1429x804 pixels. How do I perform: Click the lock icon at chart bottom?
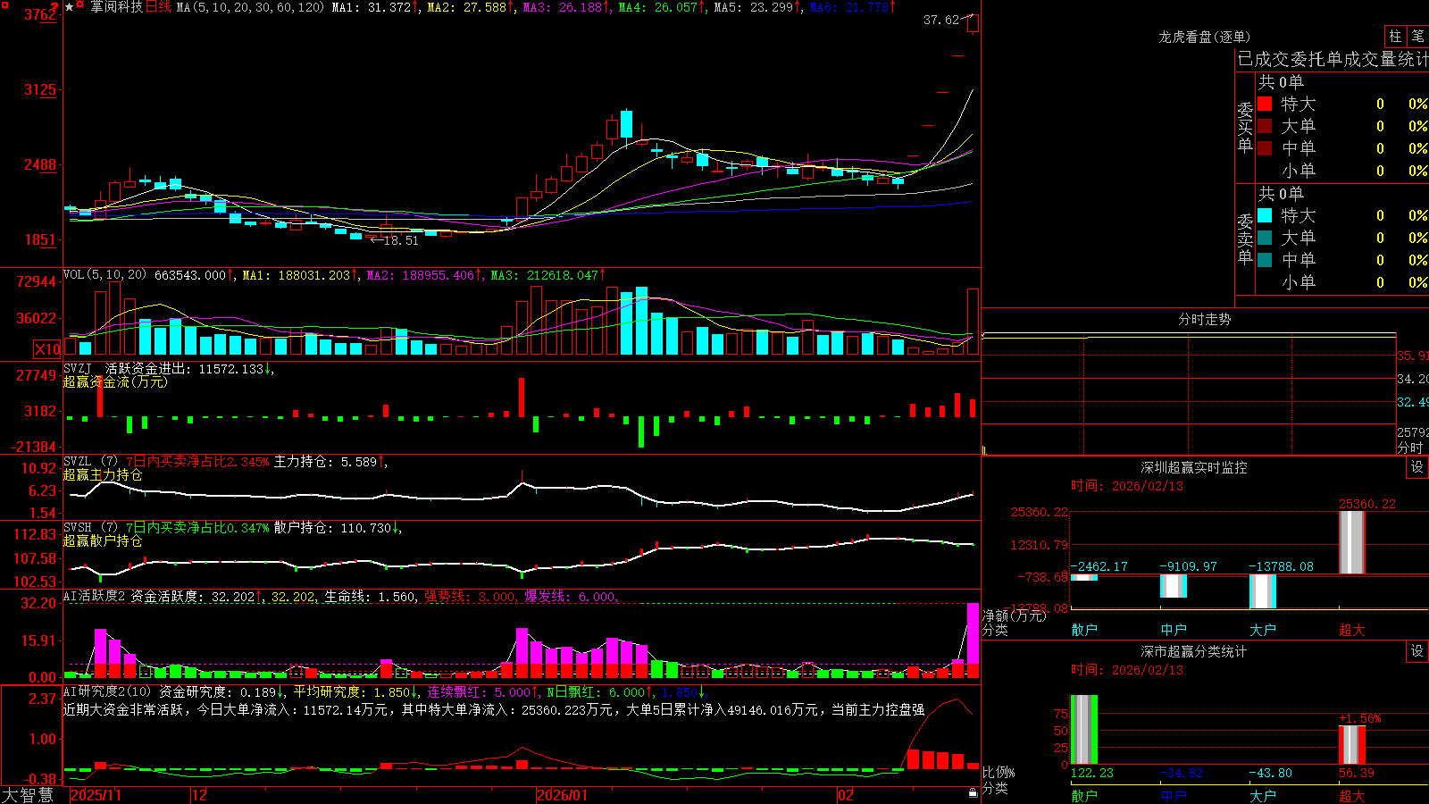click(x=973, y=793)
